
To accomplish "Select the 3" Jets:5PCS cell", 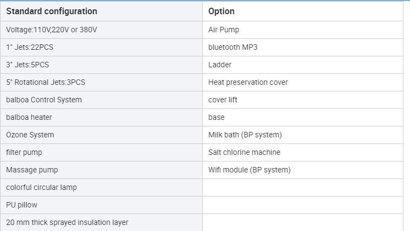I will [x=27, y=65].
